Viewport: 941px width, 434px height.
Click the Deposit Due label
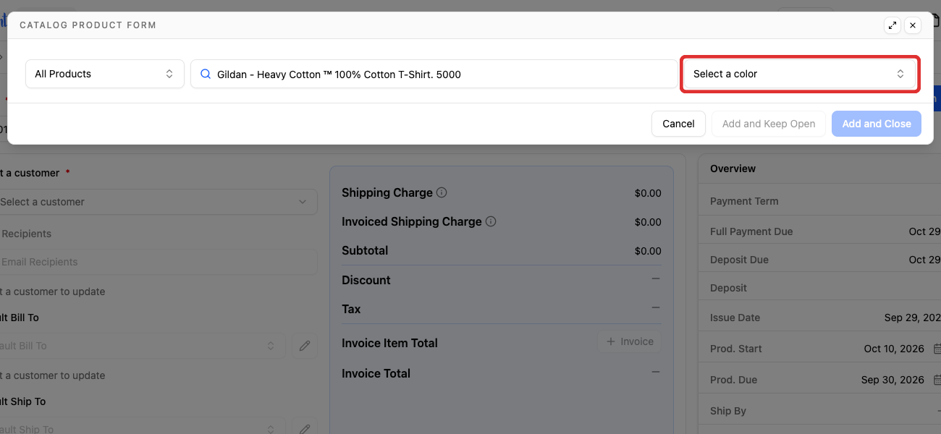click(x=739, y=260)
